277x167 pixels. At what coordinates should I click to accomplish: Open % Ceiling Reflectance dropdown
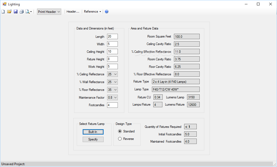click(x=112, y=74)
